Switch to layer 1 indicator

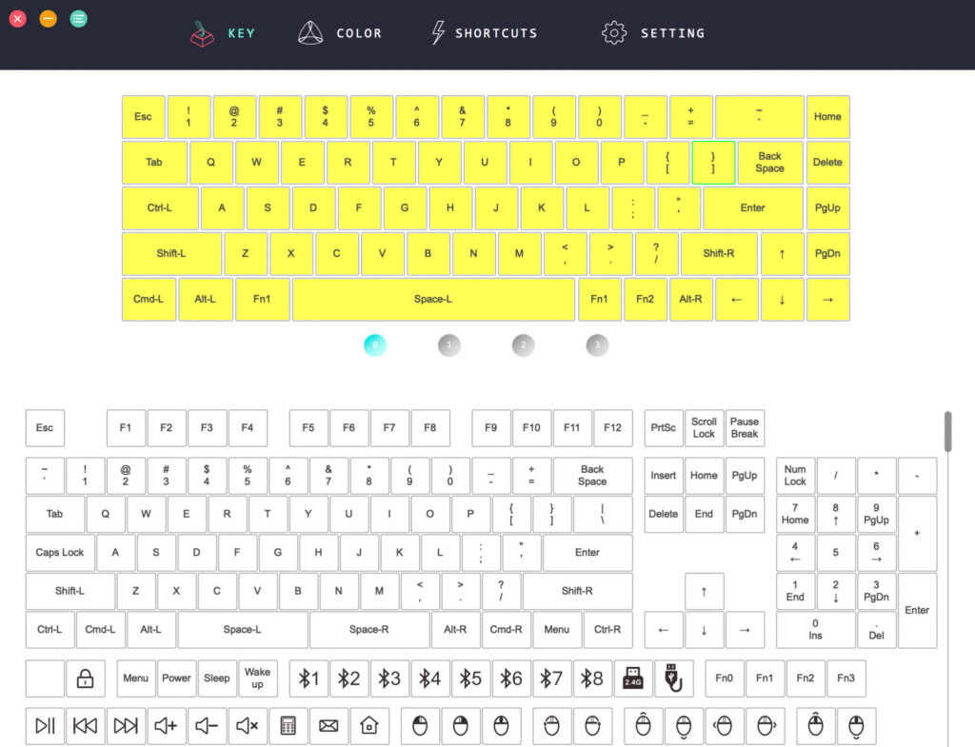point(449,344)
